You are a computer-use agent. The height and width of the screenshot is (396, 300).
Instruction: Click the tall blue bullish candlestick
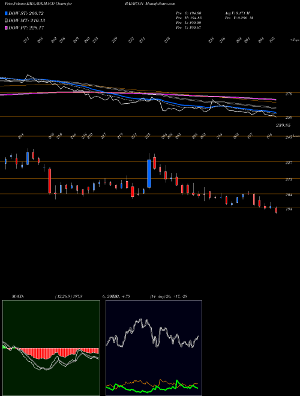(149, 173)
